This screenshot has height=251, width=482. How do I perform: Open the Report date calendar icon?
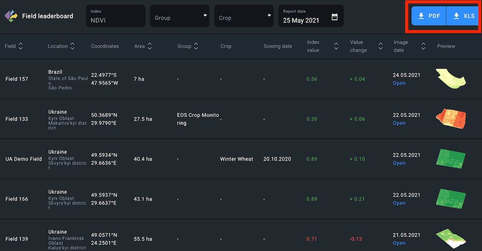pyautogui.click(x=335, y=17)
